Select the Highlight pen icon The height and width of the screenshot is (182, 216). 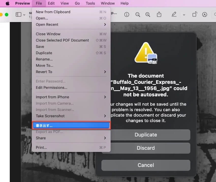click(x=174, y=14)
